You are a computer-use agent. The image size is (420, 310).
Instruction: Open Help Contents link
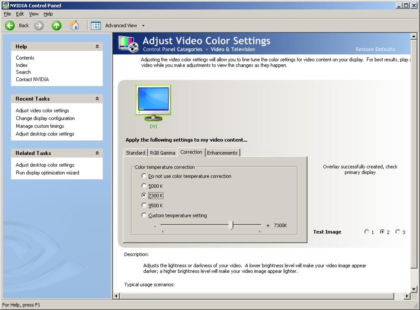pos(25,58)
